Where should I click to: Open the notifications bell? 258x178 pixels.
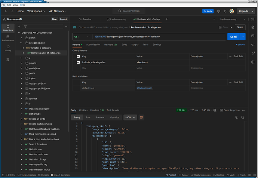225,11
